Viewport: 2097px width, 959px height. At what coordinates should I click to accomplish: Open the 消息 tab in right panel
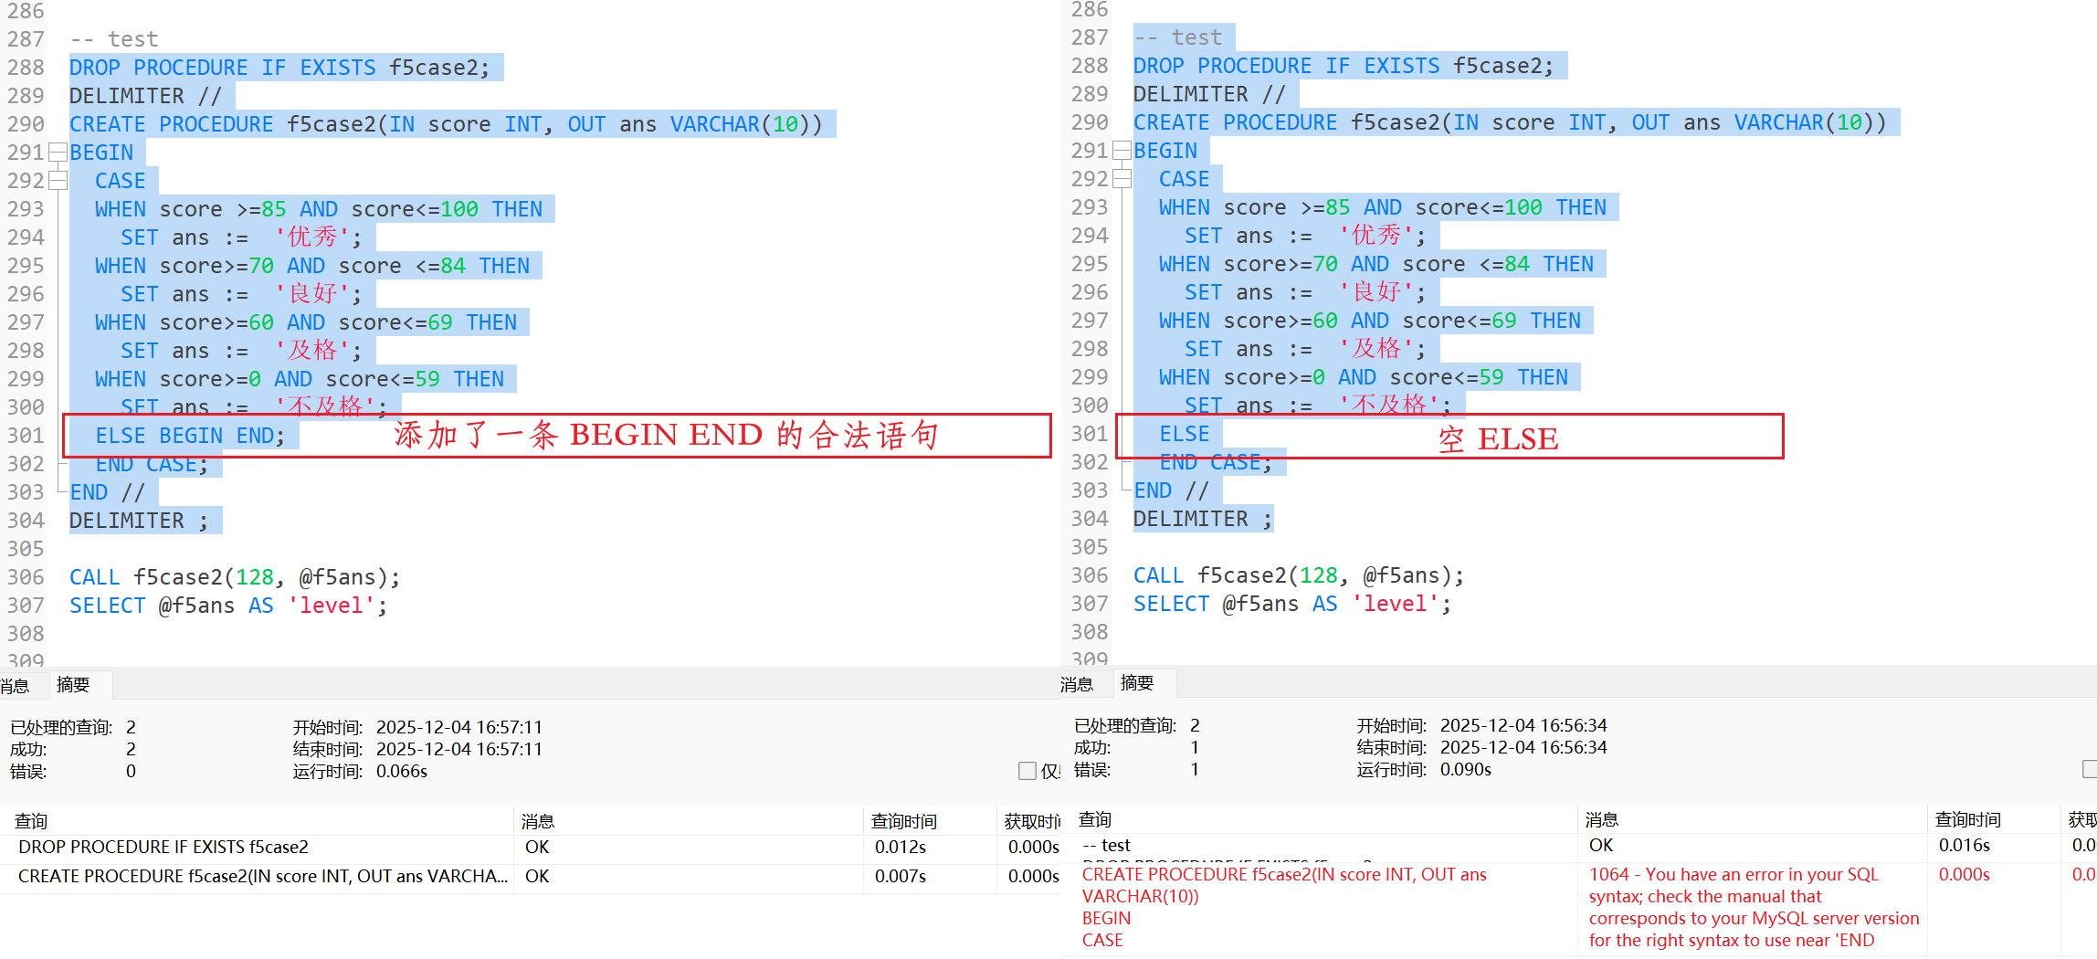(x=1077, y=684)
